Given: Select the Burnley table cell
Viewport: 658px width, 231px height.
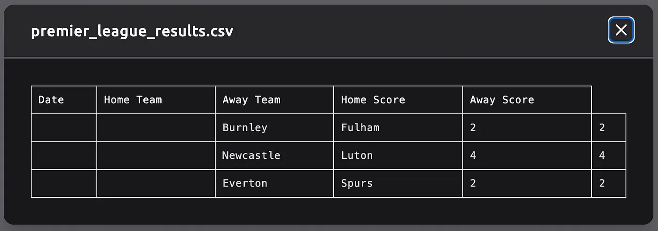Looking at the screenshot, I should (x=274, y=127).
